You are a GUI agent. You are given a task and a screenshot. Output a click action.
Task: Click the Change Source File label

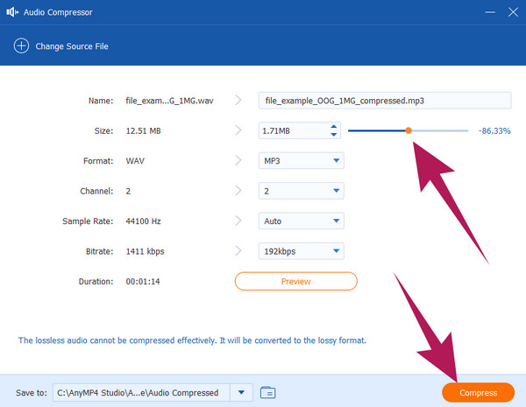tap(72, 46)
